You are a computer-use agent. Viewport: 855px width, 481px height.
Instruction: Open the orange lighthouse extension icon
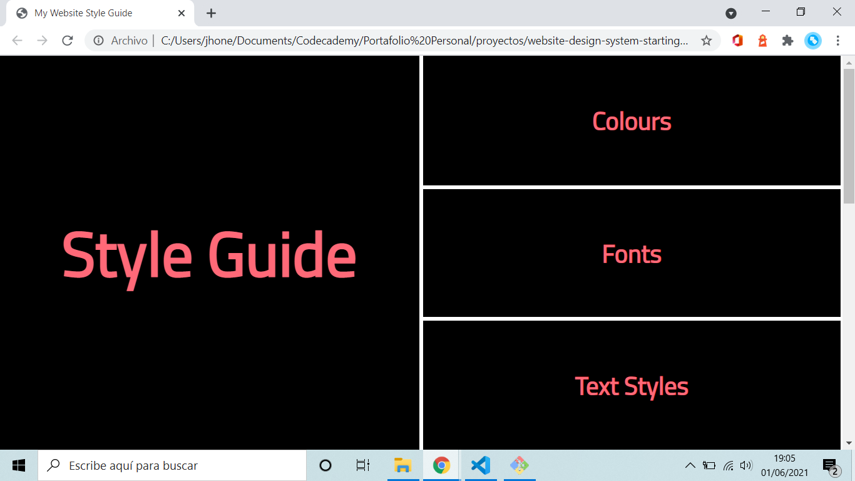(x=762, y=41)
